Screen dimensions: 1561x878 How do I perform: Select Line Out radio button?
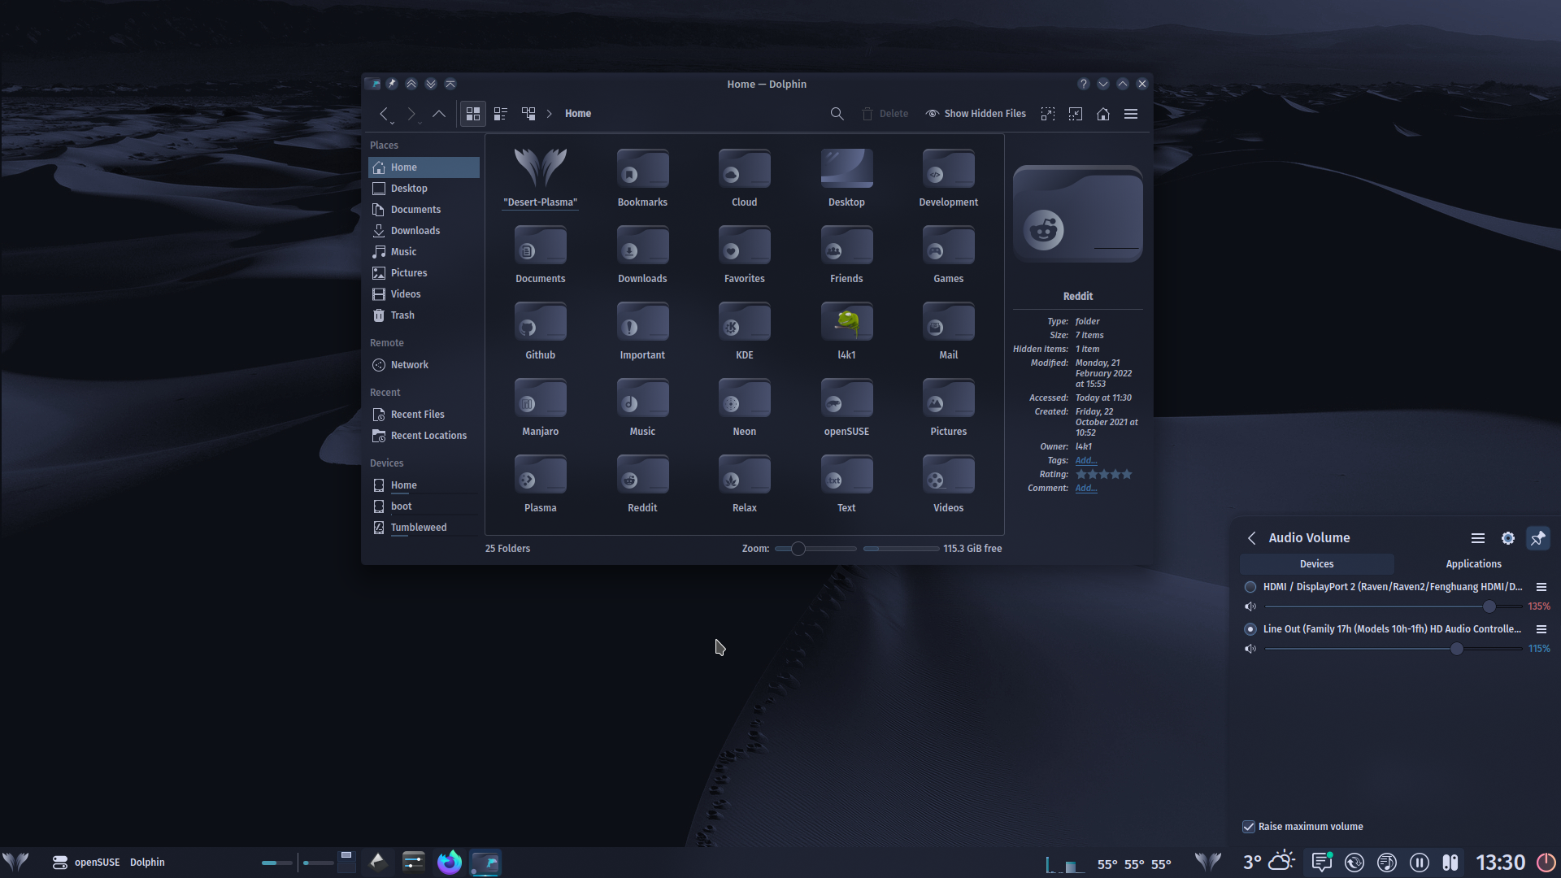(1250, 629)
